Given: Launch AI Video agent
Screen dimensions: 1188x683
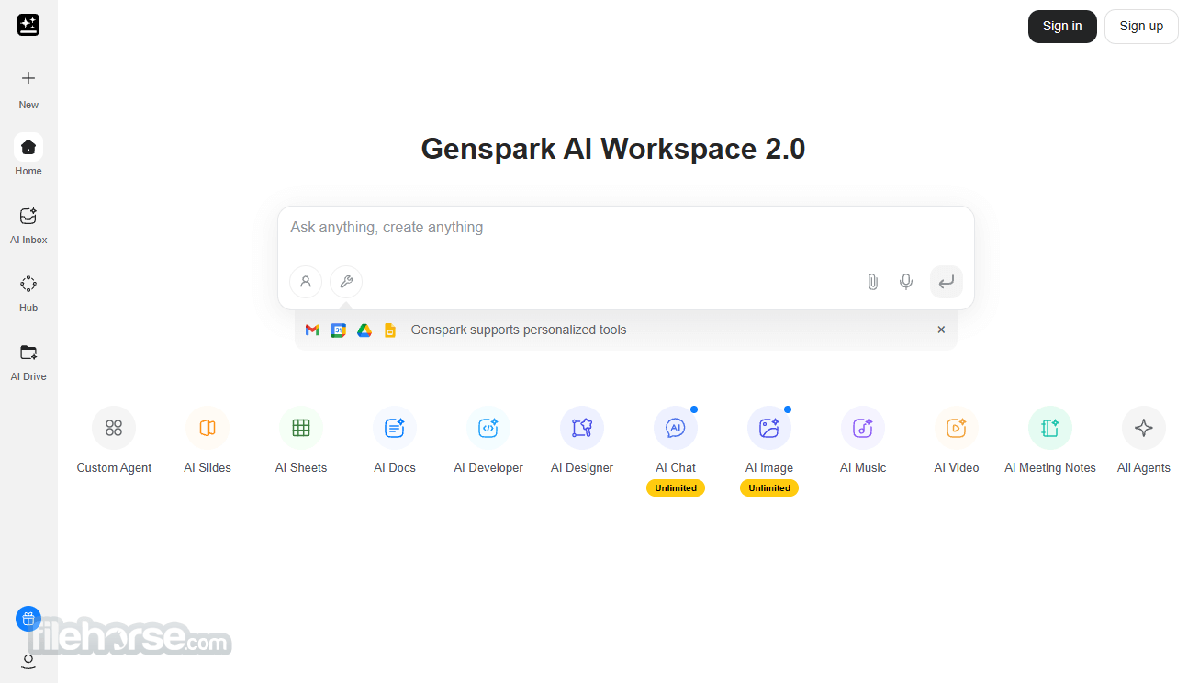Looking at the screenshot, I should point(957,441).
